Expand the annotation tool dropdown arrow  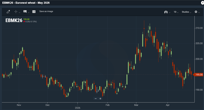click(x=29, y=12)
